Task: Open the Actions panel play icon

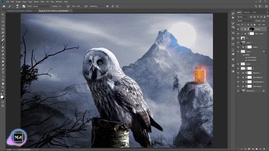Action: 233,18
